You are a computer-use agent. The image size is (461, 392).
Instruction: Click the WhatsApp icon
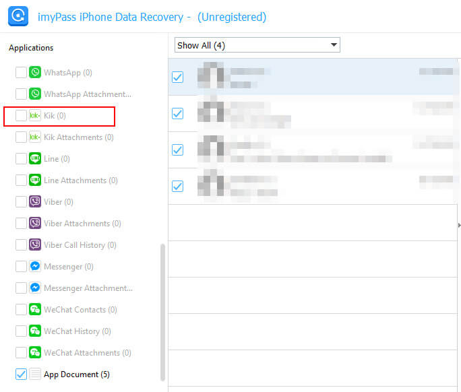pos(35,72)
